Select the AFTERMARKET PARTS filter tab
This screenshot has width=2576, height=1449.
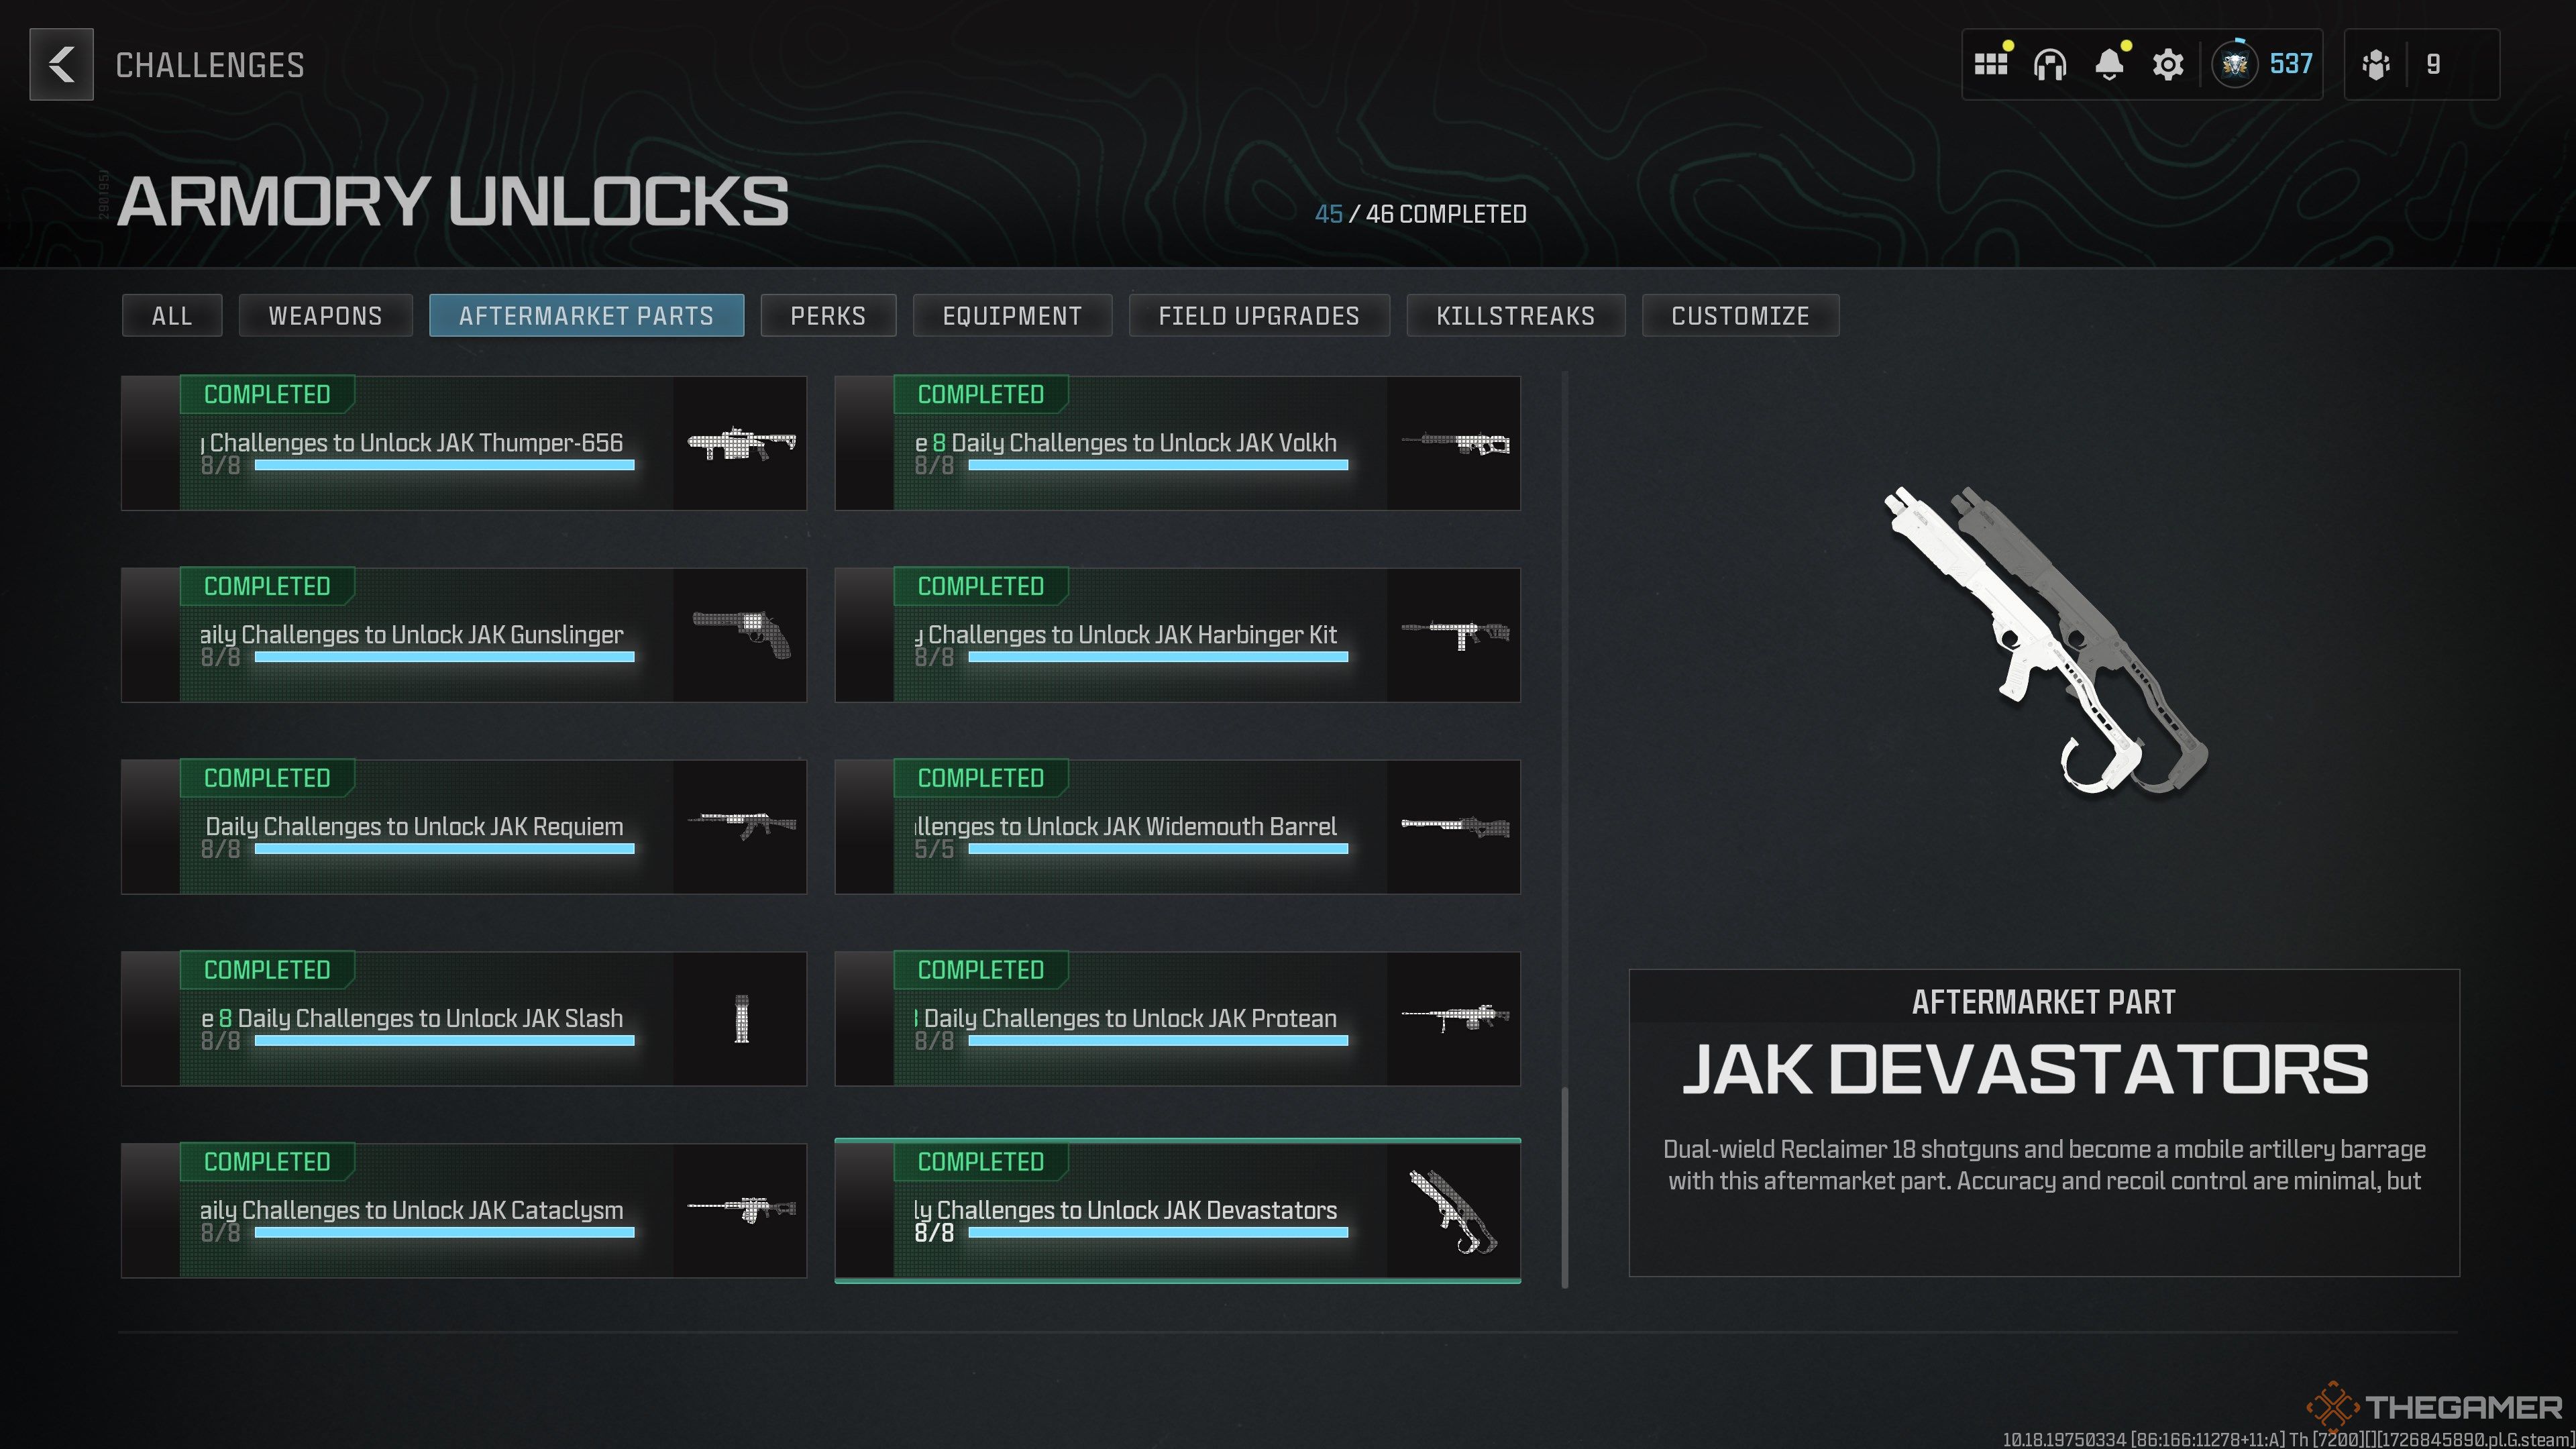click(x=584, y=315)
